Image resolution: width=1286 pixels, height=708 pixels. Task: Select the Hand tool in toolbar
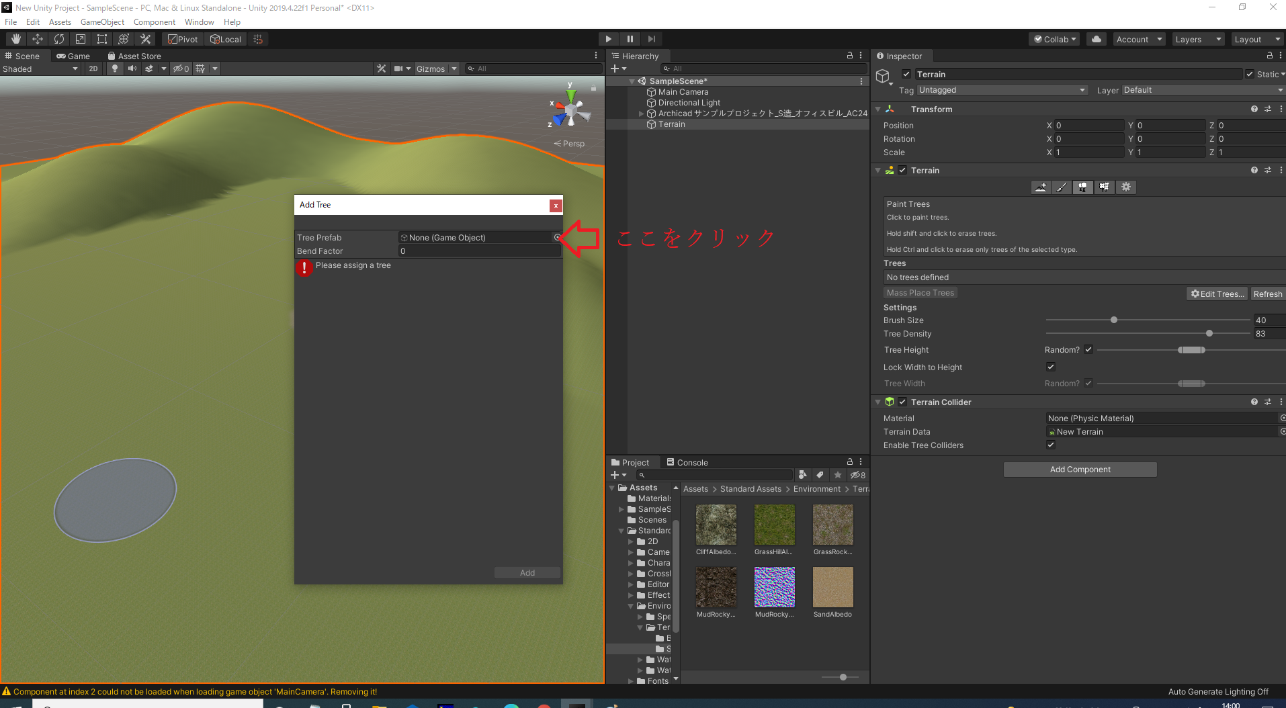pyautogui.click(x=16, y=39)
